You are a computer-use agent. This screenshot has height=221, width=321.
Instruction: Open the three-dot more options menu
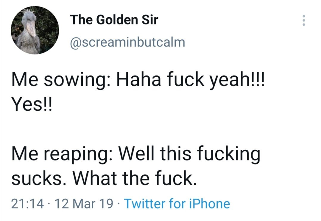tap(303, 21)
